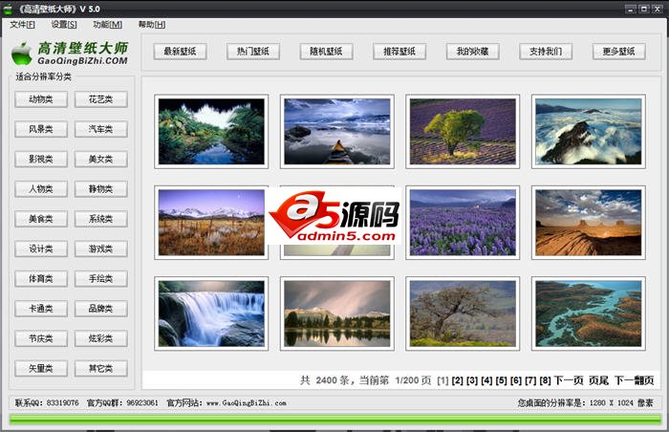Screen dimensions: 669x432
Task: Go to page [5]
Action: point(502,380)
